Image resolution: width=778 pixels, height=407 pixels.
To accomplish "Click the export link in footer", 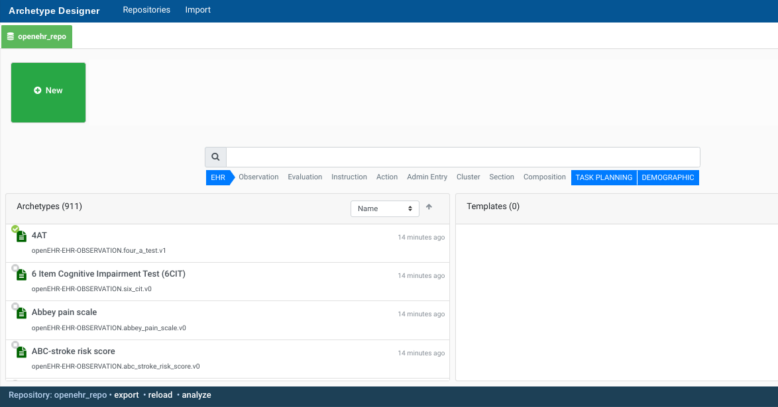I will pos(127,395).
